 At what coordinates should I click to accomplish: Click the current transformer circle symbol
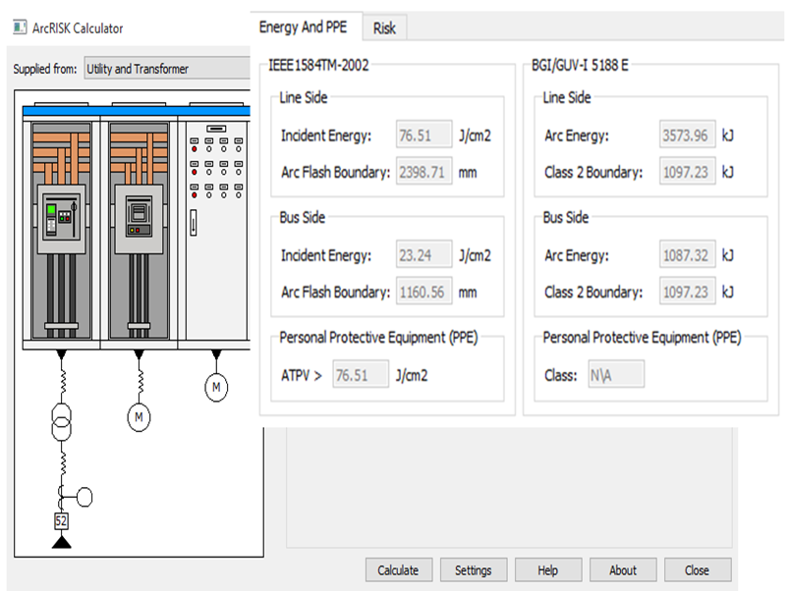coord(84,497)
